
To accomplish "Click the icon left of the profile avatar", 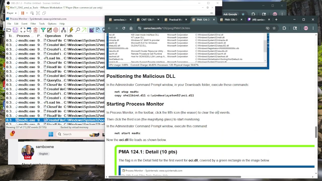I will coord(295,28).
